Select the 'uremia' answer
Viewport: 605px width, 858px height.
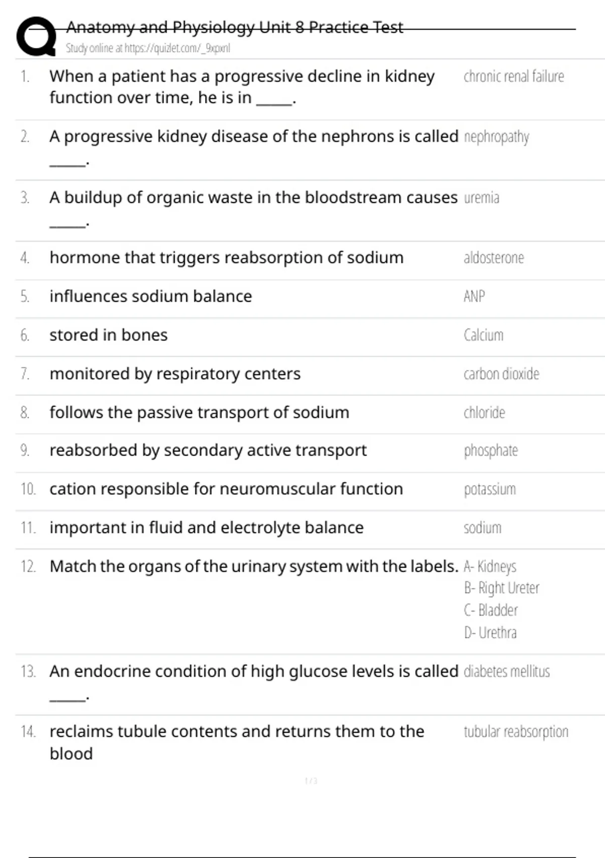point(481,197)
